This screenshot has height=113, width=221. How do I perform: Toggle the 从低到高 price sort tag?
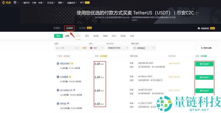pos(103,56)
